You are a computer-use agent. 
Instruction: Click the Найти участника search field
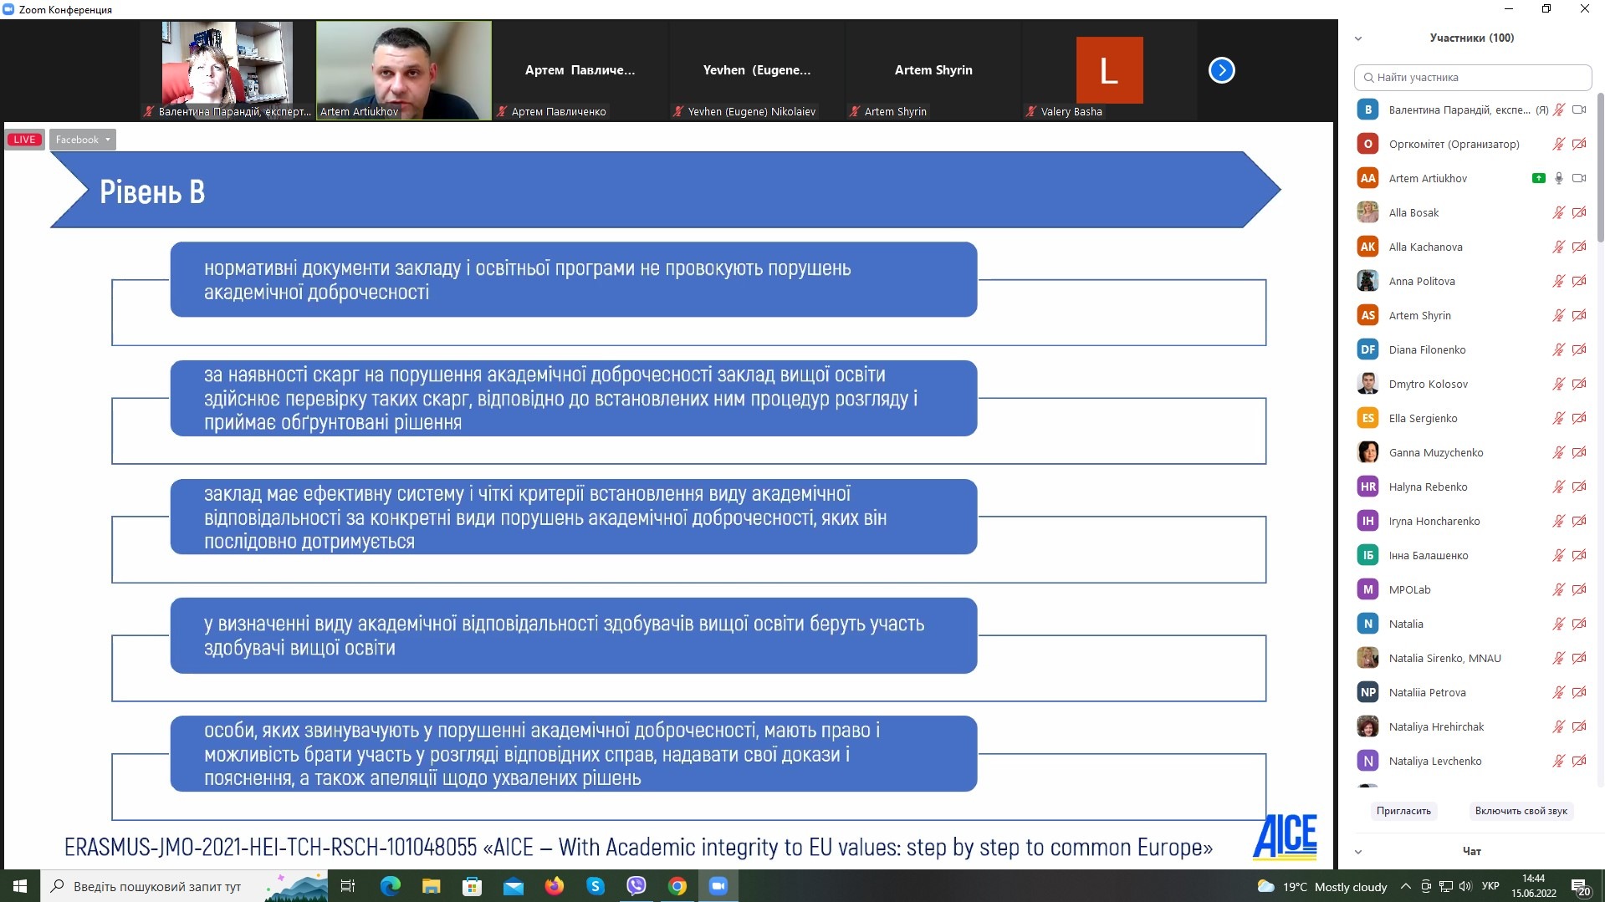coord(1472,78)
